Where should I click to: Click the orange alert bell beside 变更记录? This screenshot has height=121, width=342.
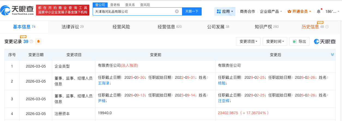click(x=38, y=41)
